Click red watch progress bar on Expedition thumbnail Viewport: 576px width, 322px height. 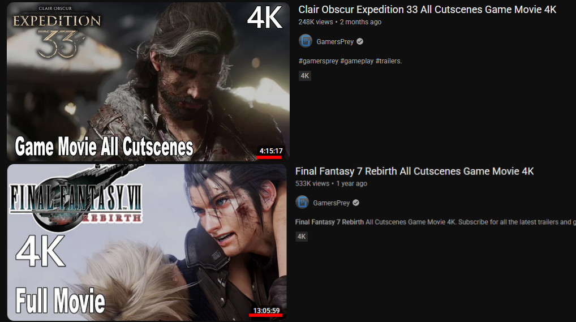pos(269,157)
